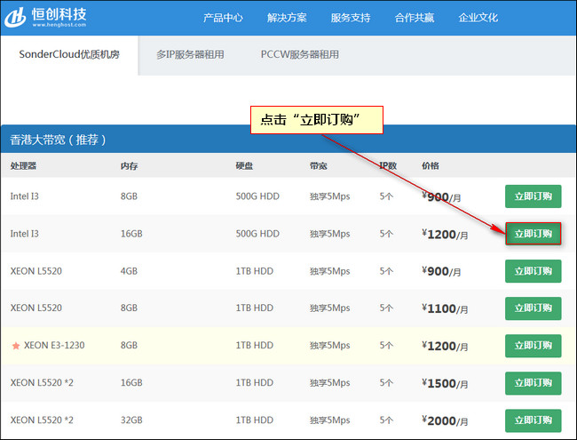Switch to the 多IP服务器租用 tab

pyautogui.click(x=190, y=55)
